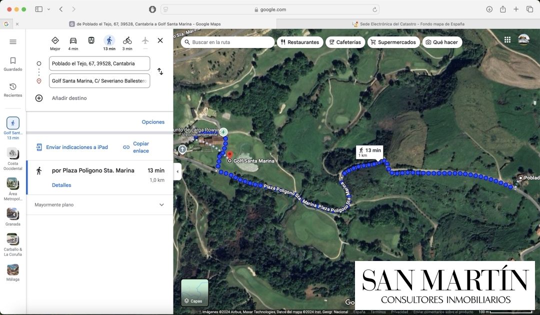
Task: Close directions with the X button
Action: (x=160, y=40)
